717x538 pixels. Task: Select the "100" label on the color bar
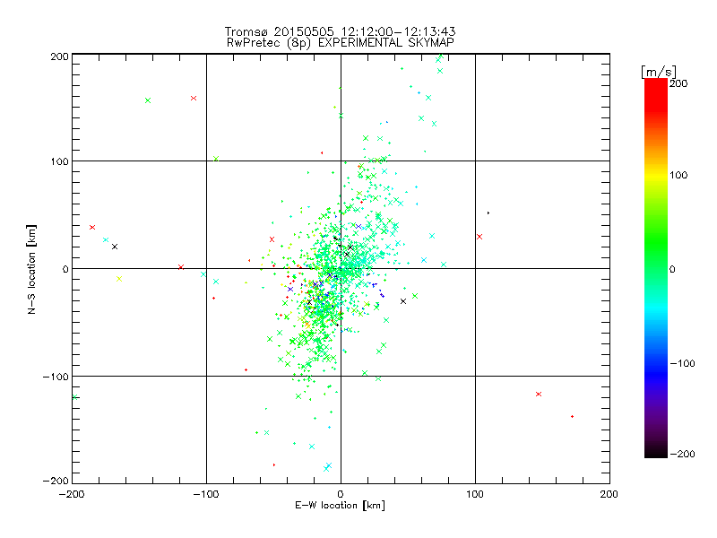[678, 175]
